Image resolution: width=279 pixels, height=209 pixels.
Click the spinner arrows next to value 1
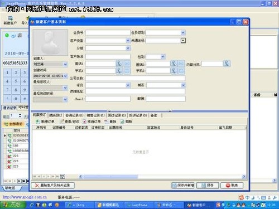click(20, 116)
